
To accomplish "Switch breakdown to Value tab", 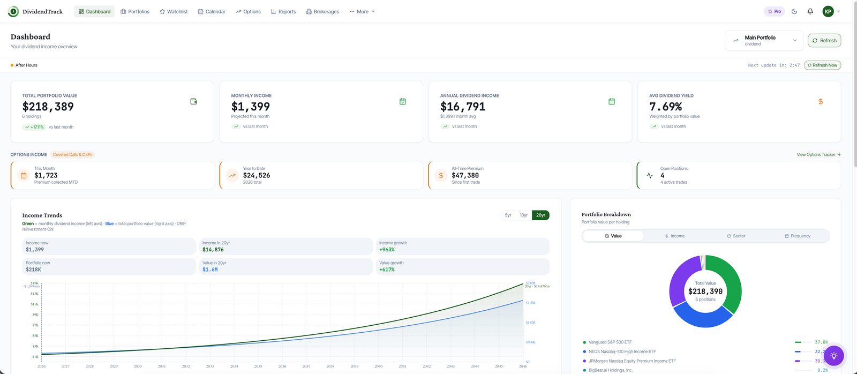I will [x=613, y=236].
